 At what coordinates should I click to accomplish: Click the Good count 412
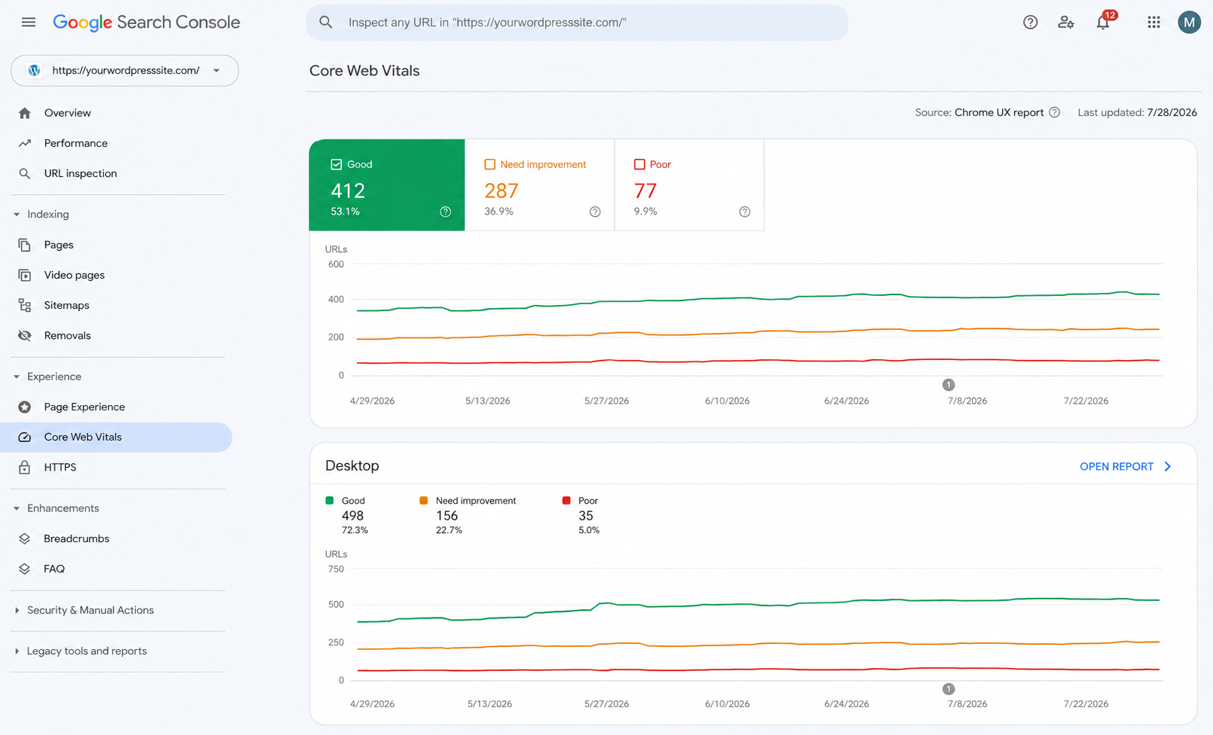(348, 191)
